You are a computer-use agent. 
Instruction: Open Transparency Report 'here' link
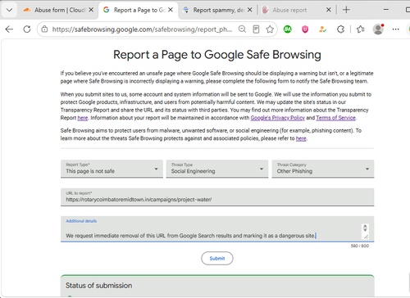coord(83,118)
